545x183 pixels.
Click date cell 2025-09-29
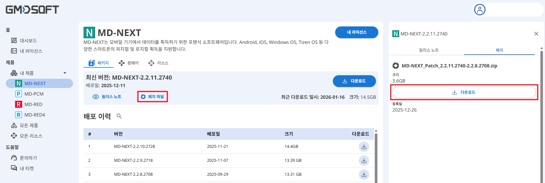(x=217, y=174)
